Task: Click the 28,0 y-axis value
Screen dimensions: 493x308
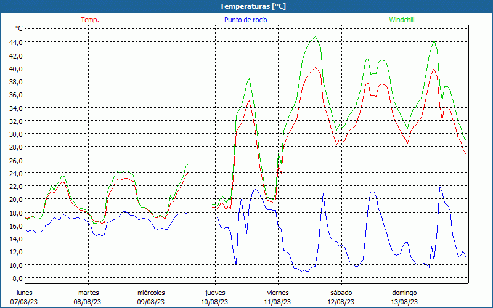Action: (16, 147)
